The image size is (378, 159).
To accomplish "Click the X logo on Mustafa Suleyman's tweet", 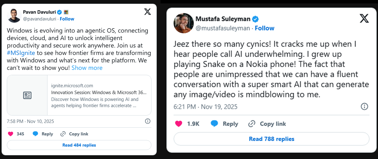I will (x=364, y=19).
